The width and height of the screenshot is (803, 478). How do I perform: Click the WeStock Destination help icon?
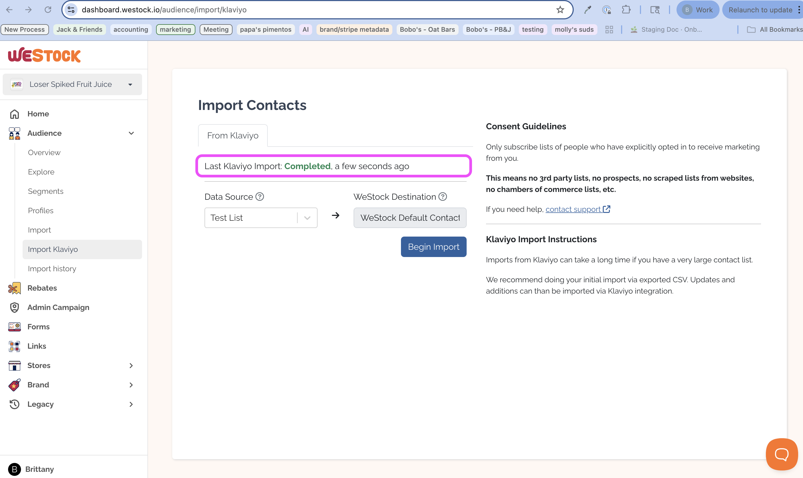point(443,197)
